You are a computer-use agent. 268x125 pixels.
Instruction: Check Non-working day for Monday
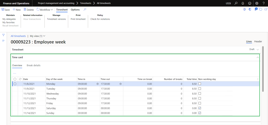click(200, 84)
